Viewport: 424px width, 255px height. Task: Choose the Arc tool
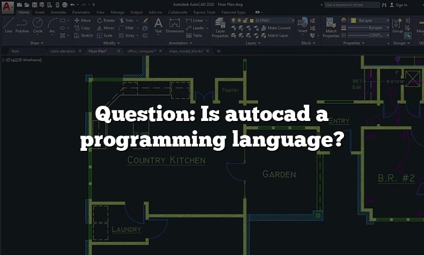[52, 25]
